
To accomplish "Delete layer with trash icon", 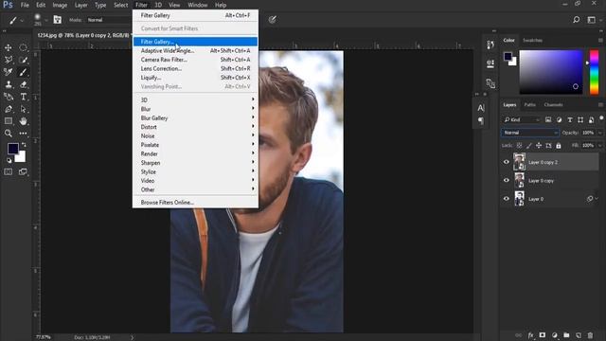I will point(590,335).
